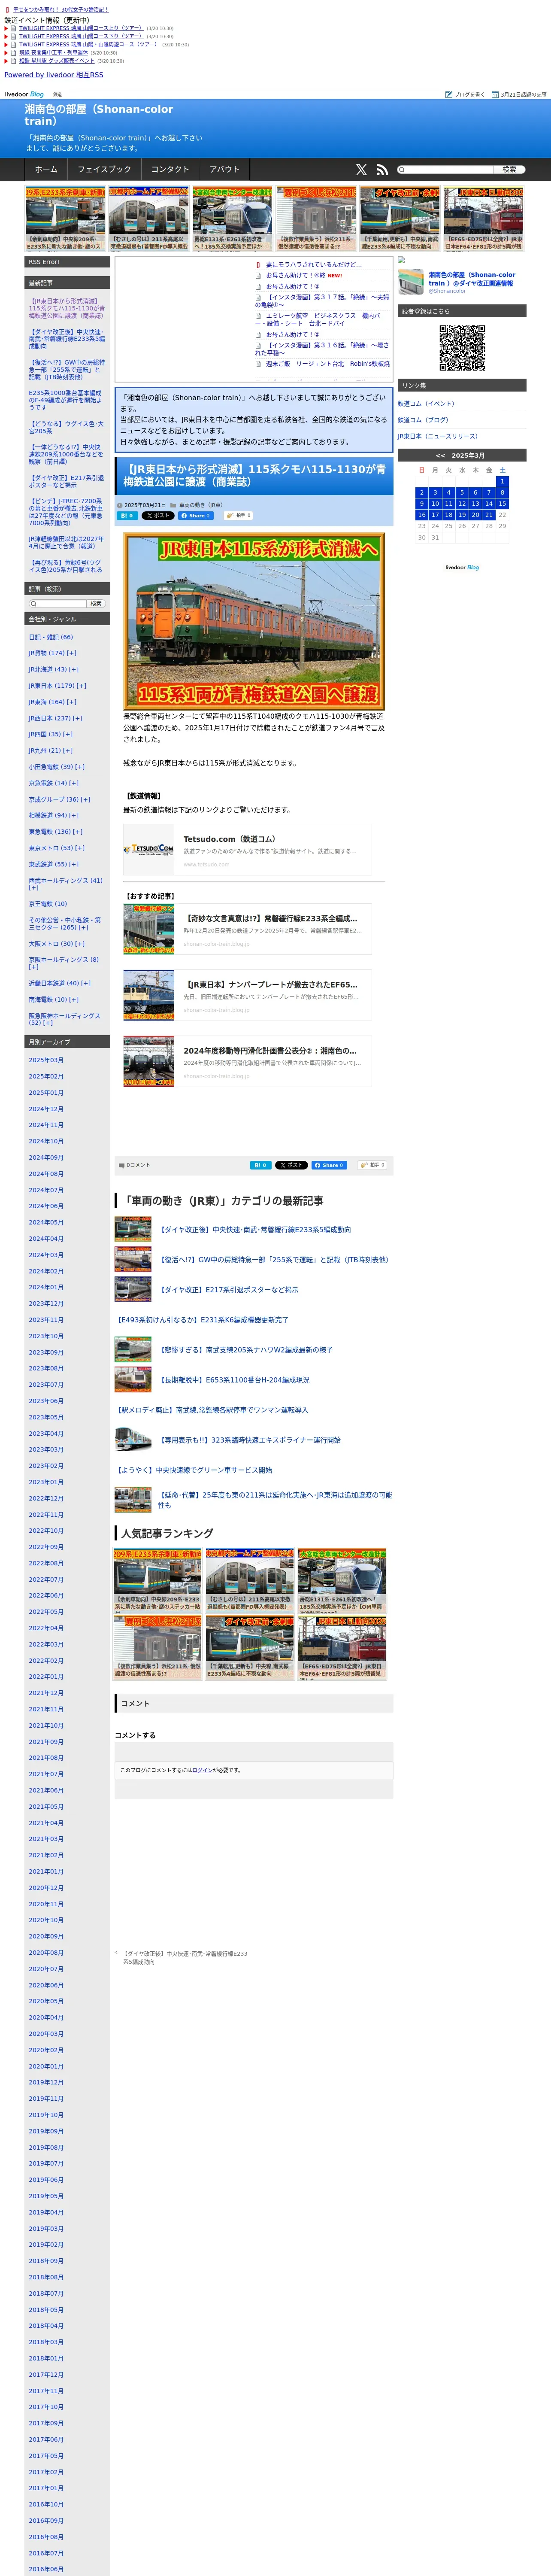Open the JR東日本（ニュースリリース） link
Screen dimensions: 551x2576
coord(438,436)
